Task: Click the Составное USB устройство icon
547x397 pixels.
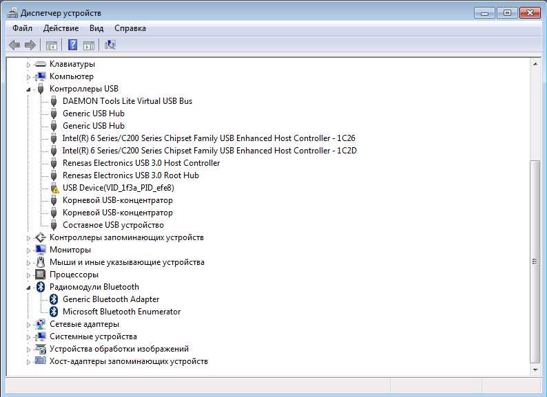Action: pyautogui.click(x=54, y=225)
